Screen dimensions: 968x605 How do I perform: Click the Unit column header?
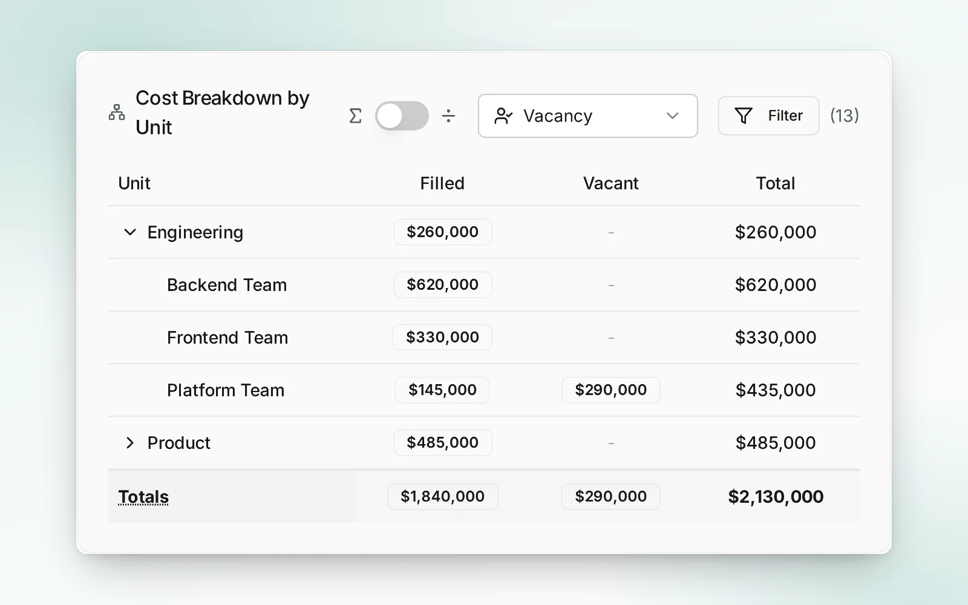tap(134, 183)
